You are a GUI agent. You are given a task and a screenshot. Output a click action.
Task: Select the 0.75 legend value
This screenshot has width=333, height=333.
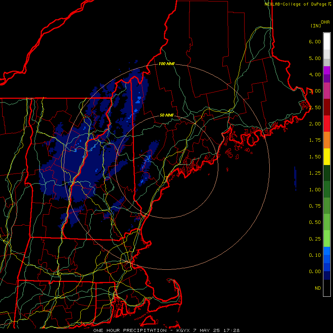pos(315,206)
